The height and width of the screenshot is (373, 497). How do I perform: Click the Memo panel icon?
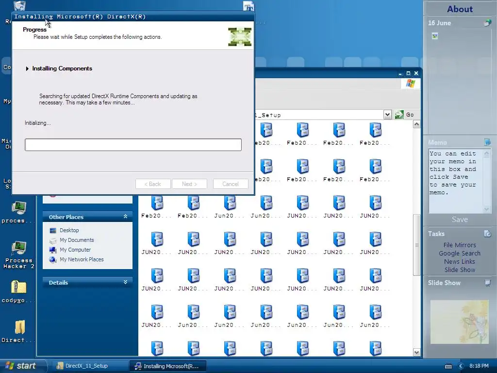click(x=487, y=142)
